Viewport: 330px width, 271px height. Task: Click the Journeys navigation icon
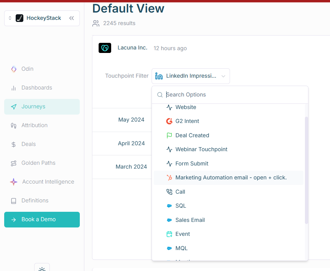click(x=14, y=107)
